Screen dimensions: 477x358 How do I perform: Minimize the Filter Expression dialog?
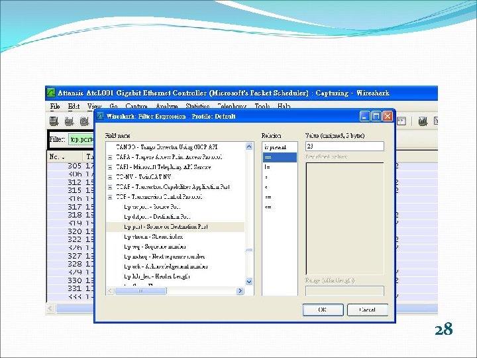coord(365,116)
